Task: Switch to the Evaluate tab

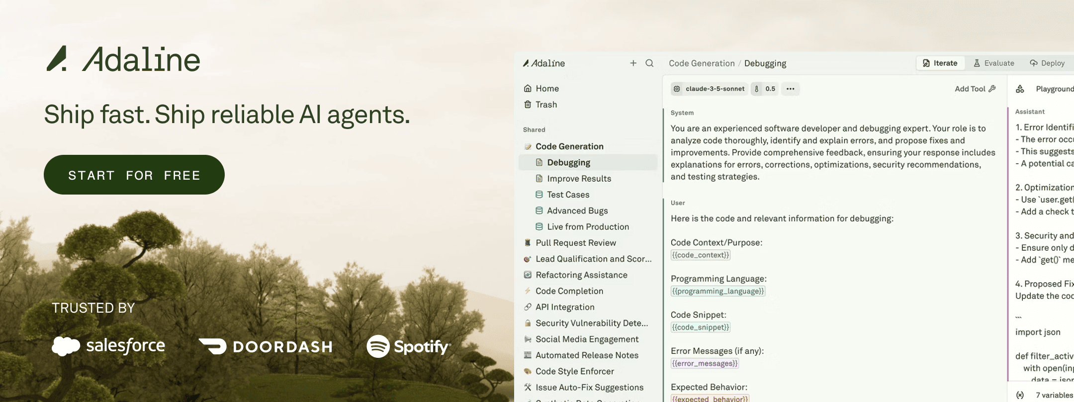Action: [993, 63]
